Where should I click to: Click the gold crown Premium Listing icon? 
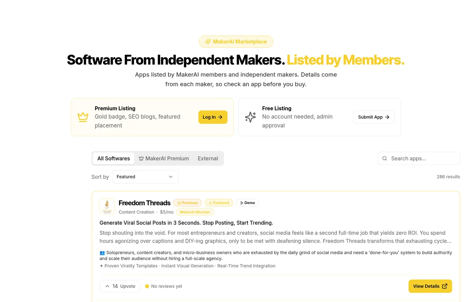click(x=83, y=117)
